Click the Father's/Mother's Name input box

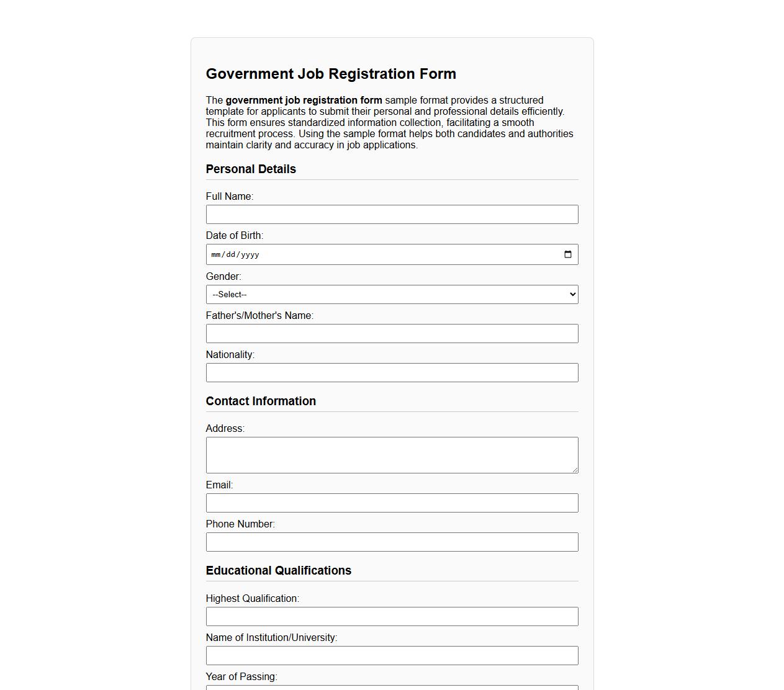click(392, 333)
